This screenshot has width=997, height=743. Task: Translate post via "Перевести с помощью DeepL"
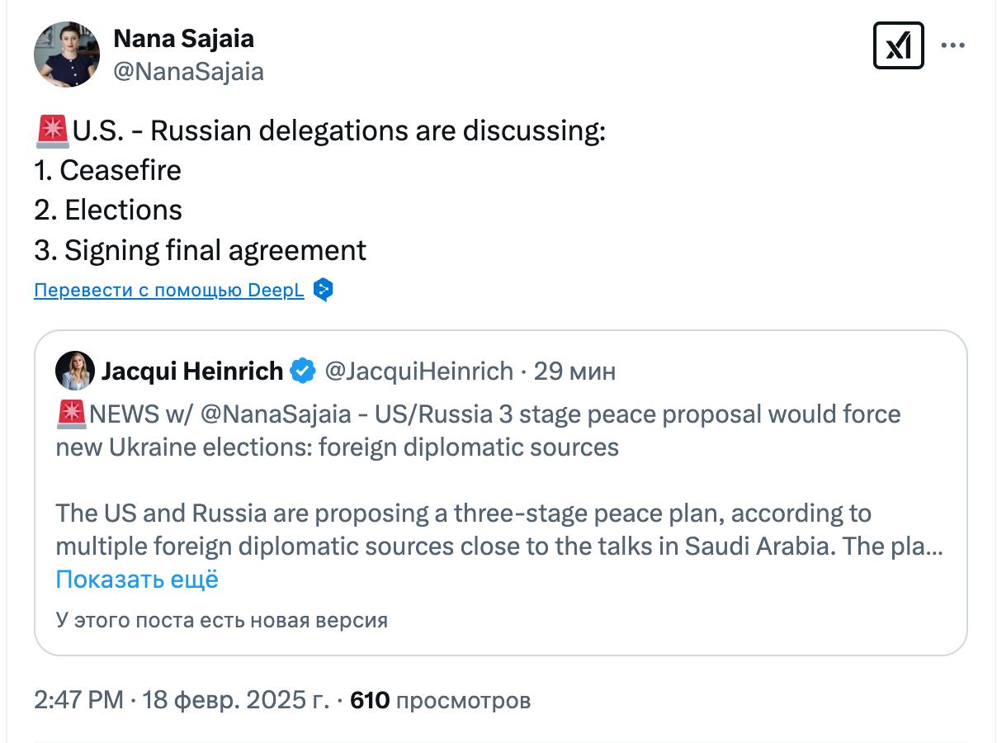pos(169,291)
